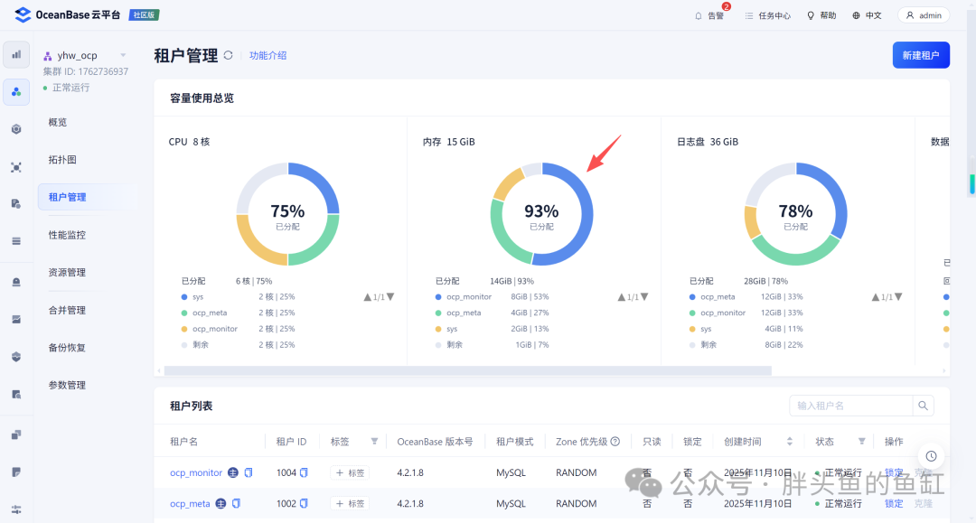976x523 pixels.
Task: Click the round badge icon beside ocp_meta
Action: tap(221, 503)
